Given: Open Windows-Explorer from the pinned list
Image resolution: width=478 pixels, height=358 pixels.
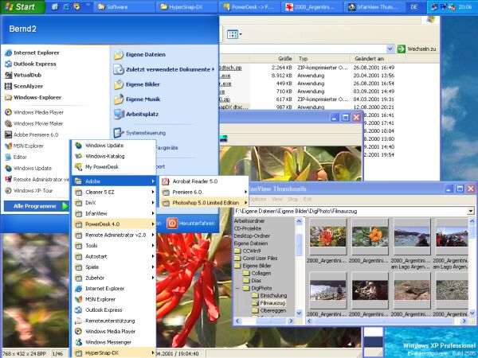Looking at the screenshot, I should tap(33, 97).
